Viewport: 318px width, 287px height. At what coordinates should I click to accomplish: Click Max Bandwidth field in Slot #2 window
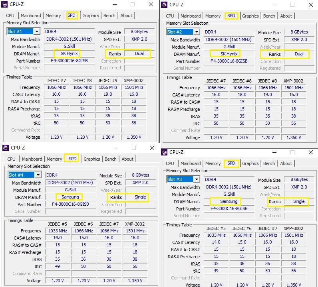(229, 40)
